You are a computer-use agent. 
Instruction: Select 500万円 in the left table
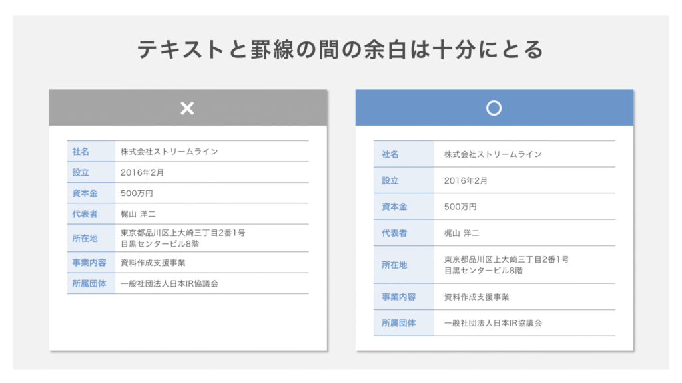tap(137, 193)
